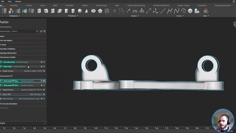Open the Window menu
236x133 pixels.
click(18, 1)
